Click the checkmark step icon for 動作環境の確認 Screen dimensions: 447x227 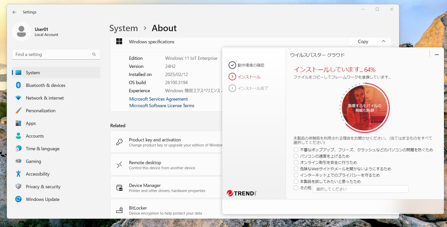232,65
